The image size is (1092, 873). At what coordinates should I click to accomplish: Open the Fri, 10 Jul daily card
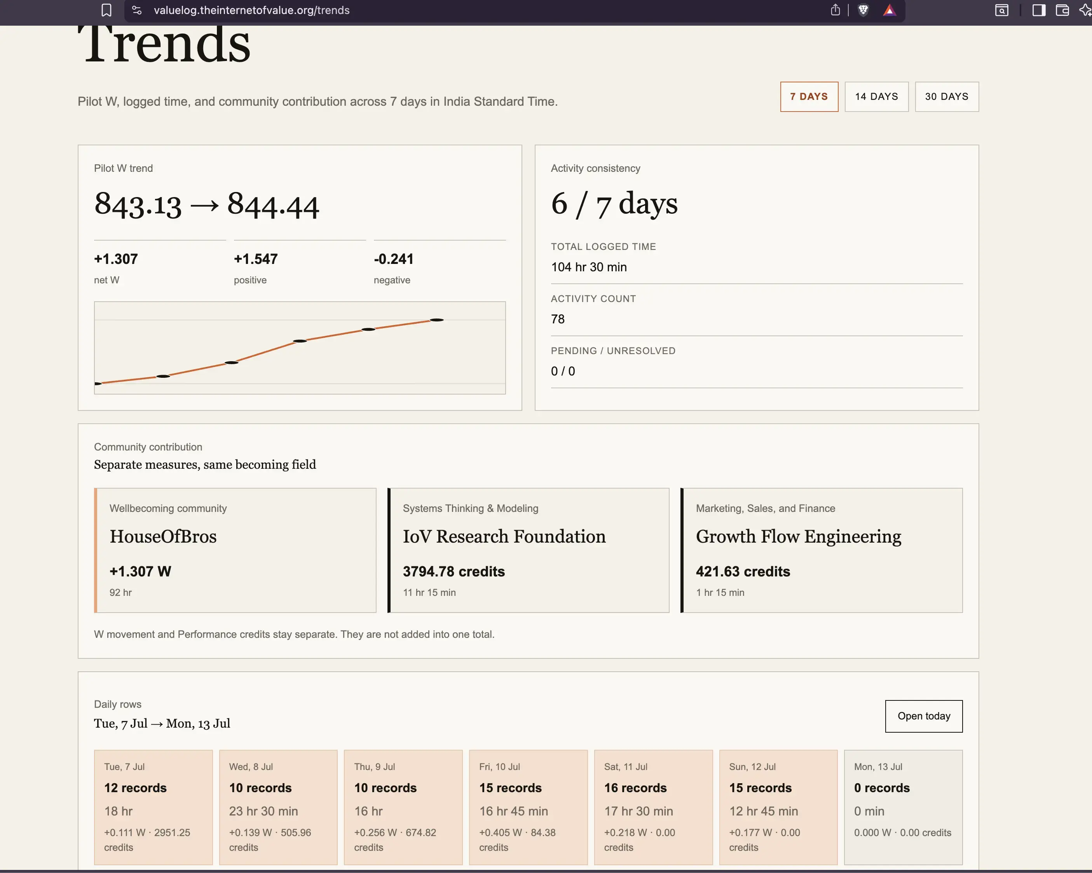pos(528,807)
